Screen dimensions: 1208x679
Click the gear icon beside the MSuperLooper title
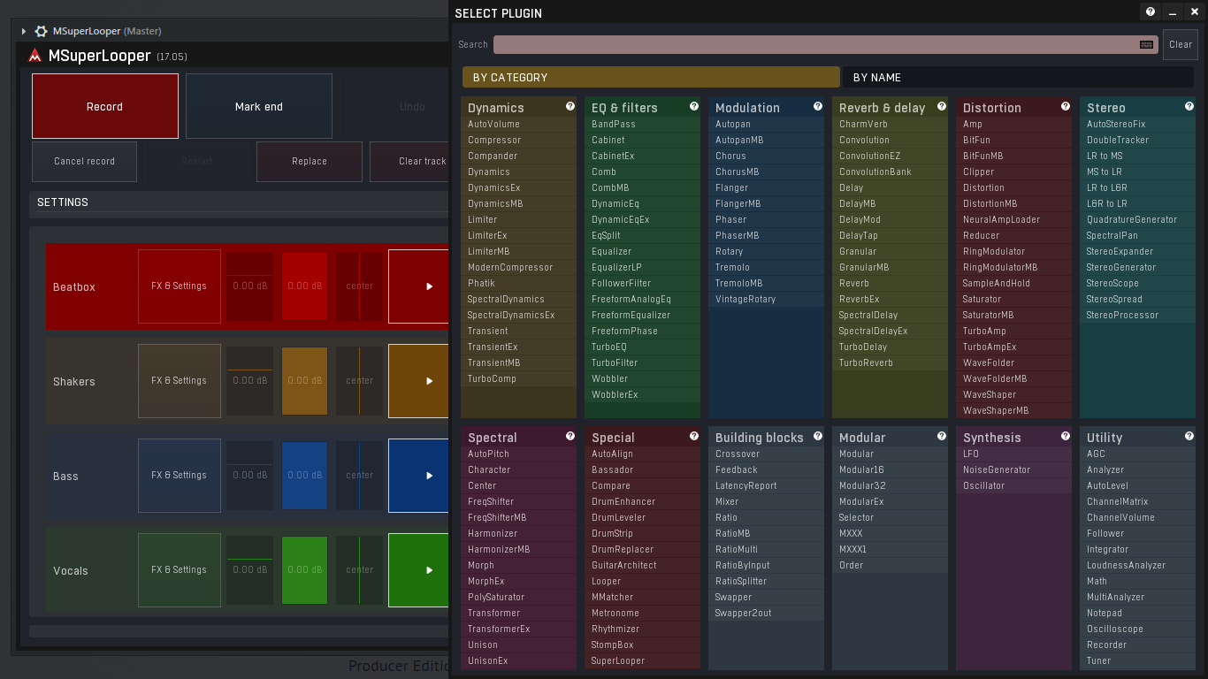tap(41, 31)
